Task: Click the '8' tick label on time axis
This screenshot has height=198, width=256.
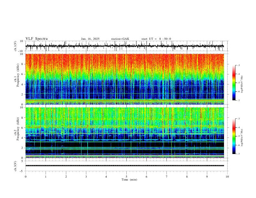Action: [x=187, y=177]
